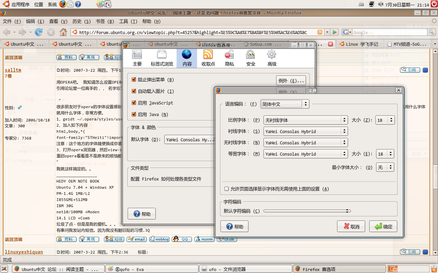The width and height of the screenshot is (438, 273).
Task: Open the 安全 (Security) preferences pane
Action: (250, 58)
